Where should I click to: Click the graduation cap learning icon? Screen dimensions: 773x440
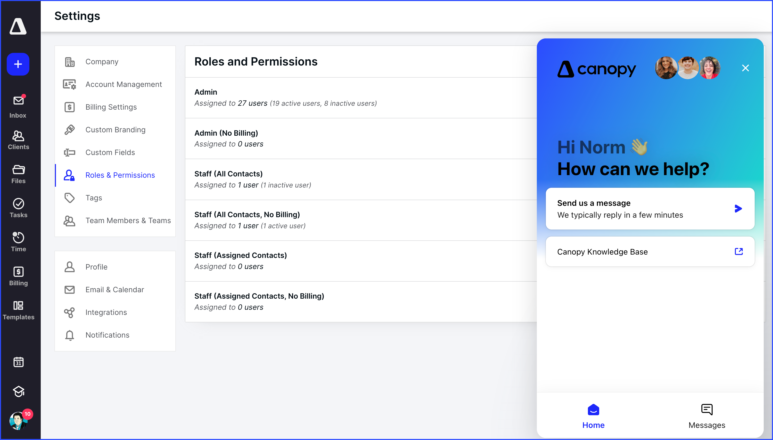coord(18,391)
